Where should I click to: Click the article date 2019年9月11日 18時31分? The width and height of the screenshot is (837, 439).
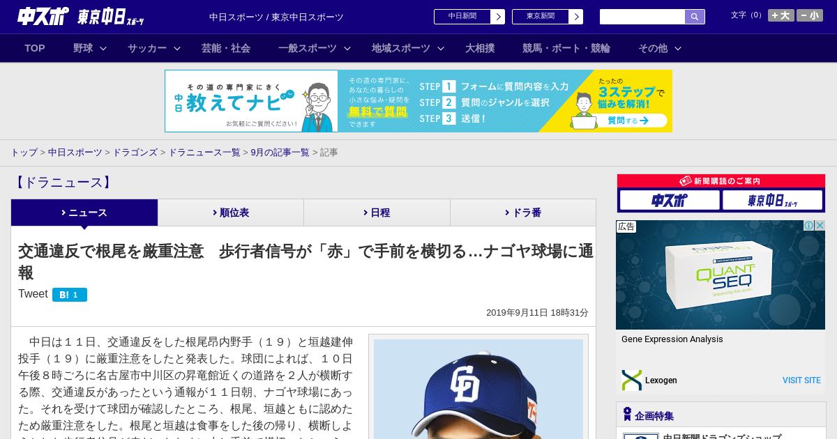point(537,313)
